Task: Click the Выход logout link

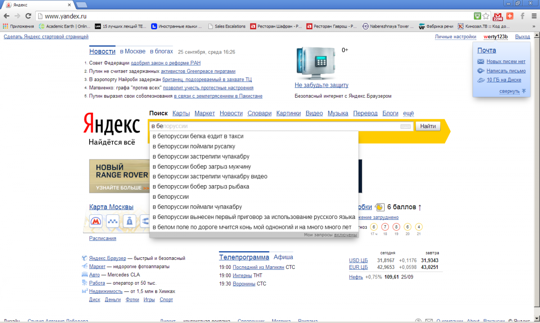Action: point(522,36)
